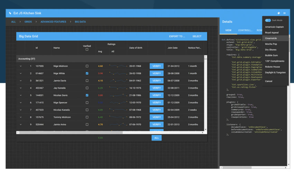The image size is (294, 176).
Task: Expand row 9 Jamie Avins chevron
Action: (21, 124)
